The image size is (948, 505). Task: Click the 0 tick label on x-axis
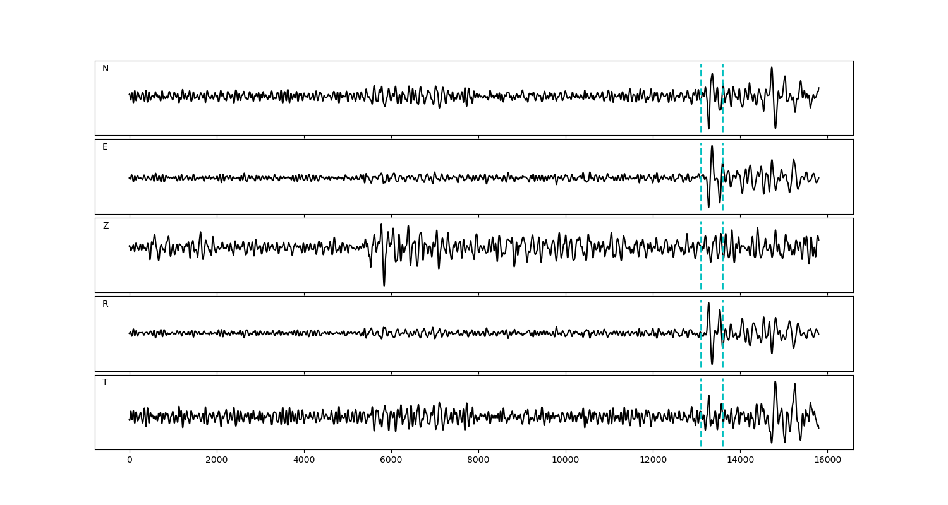tap(130, 461)
